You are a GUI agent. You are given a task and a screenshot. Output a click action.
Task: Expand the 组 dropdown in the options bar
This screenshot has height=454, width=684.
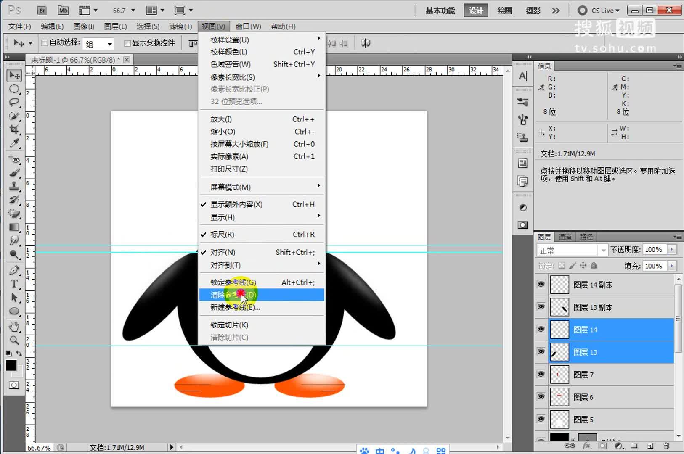click(109, 43)
